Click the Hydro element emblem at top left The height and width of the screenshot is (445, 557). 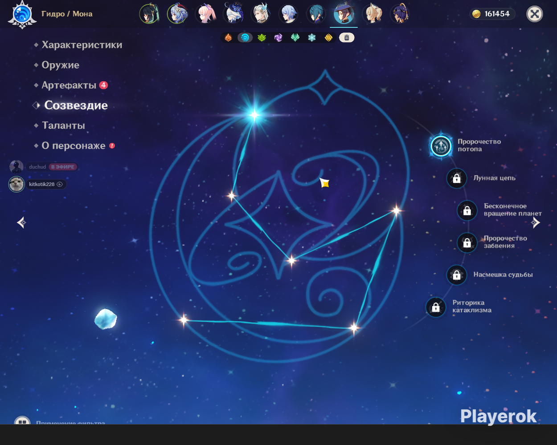(x=22, y=15)
